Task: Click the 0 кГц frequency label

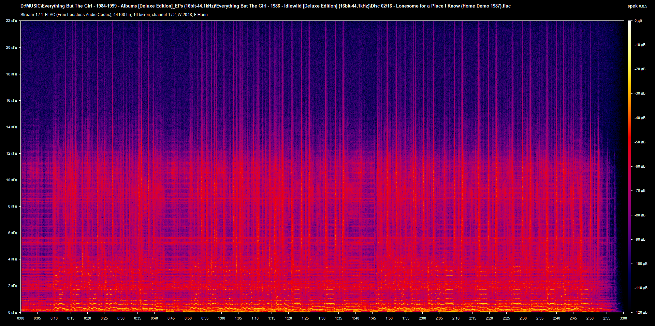Action: click(x=13, y=312)
